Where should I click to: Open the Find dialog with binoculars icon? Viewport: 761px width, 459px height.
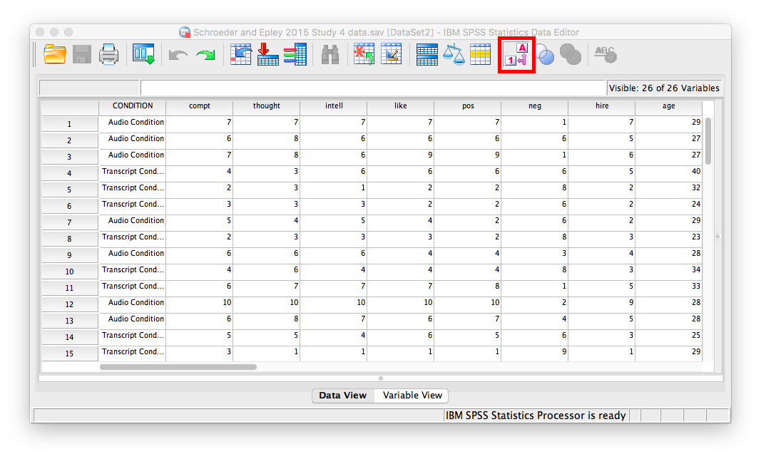point(330,54)
